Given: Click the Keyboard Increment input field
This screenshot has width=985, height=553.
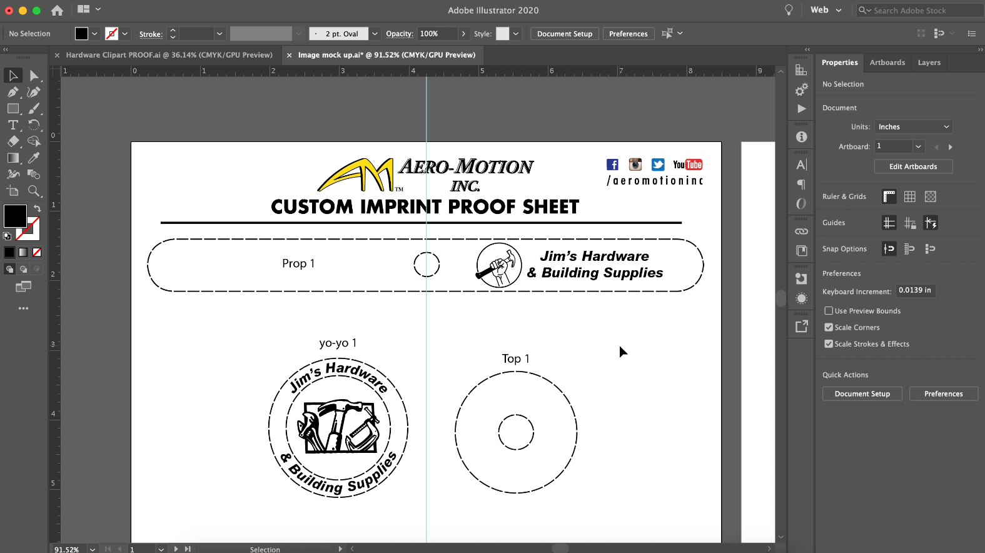Looking at the screenshot, I should click(915, 290).
